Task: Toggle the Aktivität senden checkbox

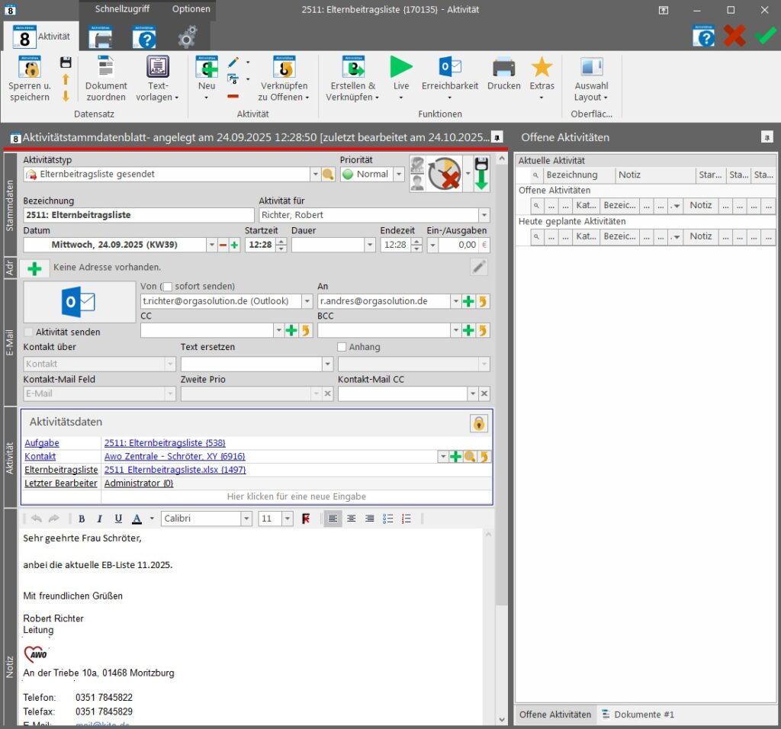Action: (29, 332)
